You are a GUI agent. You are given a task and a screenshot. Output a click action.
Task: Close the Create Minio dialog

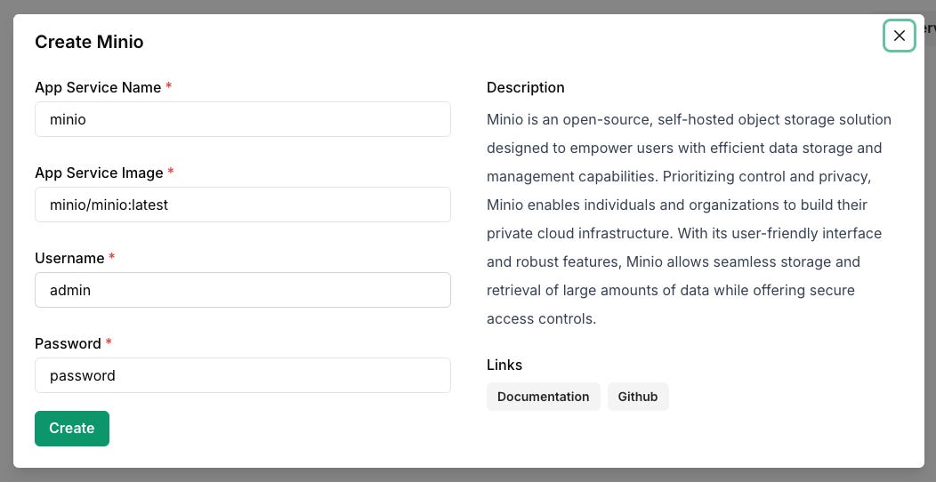899,36
